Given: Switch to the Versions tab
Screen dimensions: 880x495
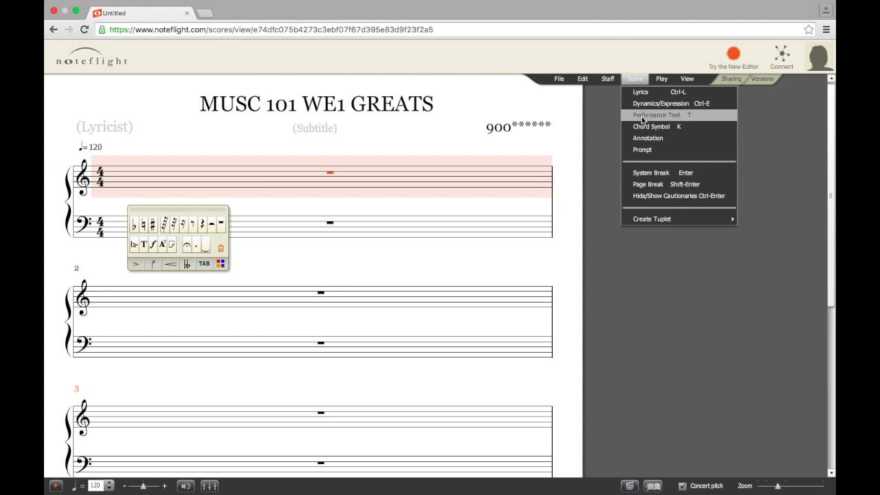Looking at the screenshot, I should [762, 79].
